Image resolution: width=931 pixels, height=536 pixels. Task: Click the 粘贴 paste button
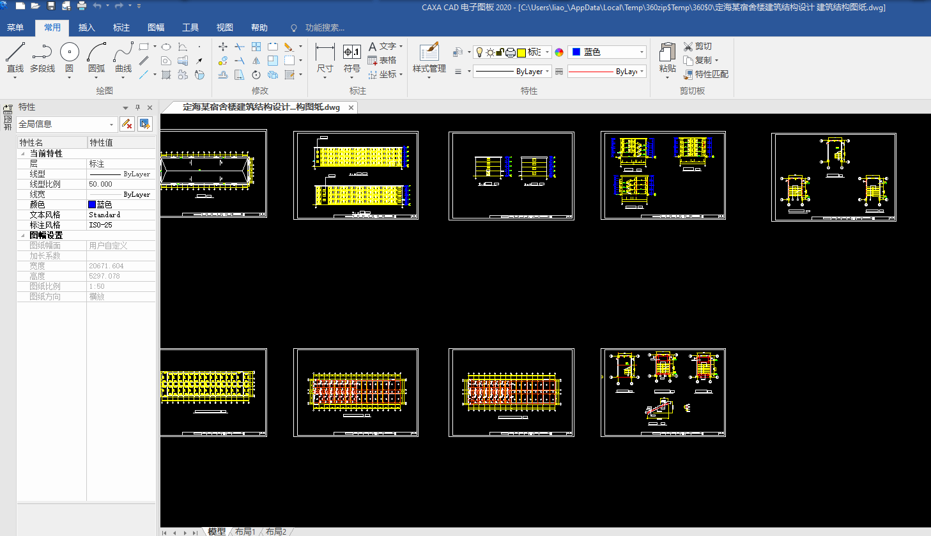click(x=667, y=59)
